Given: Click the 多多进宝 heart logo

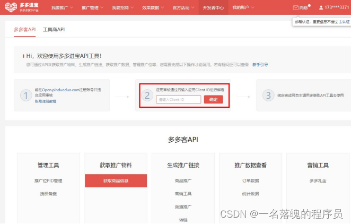Looking at the screenshot, I should (x=11, y=7).
